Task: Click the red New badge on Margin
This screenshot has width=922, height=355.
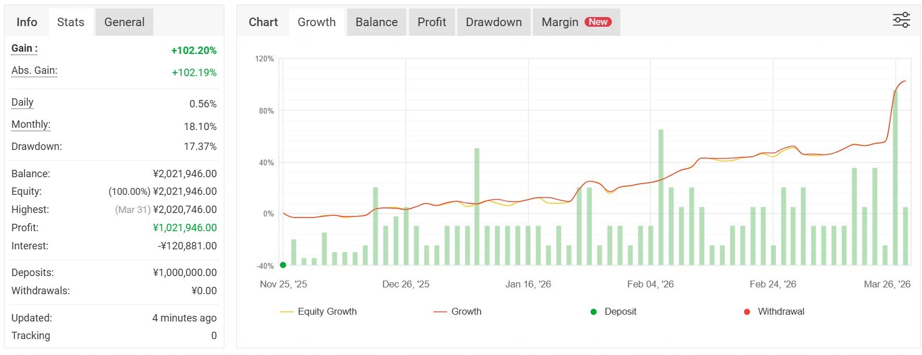Action: [598, 22]
